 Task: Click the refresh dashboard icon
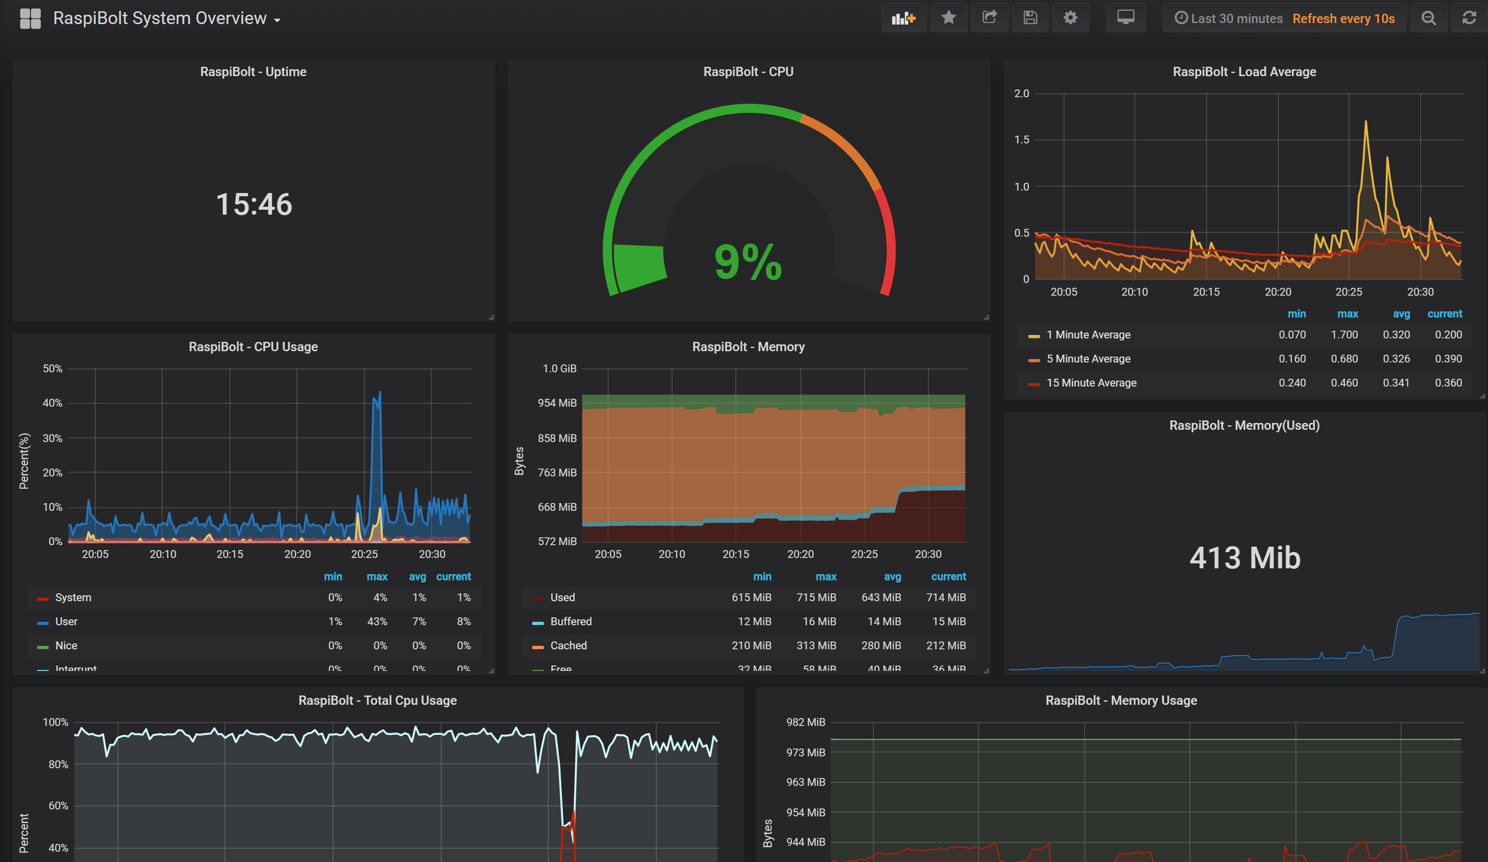coord(1469,18)
